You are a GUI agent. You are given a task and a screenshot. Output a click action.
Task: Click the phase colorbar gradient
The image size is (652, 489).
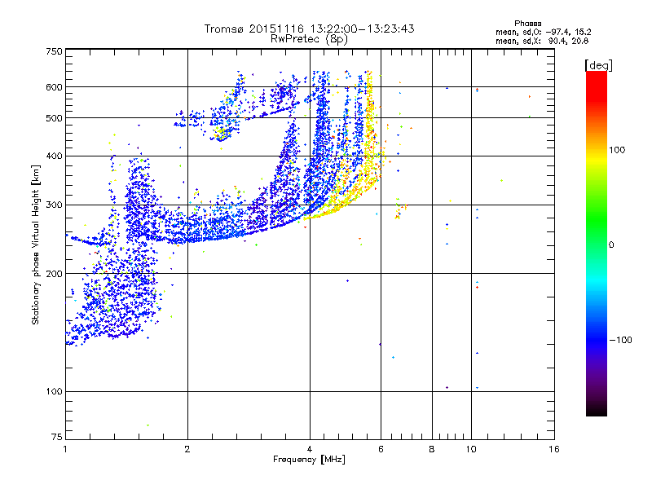[597, 243]
